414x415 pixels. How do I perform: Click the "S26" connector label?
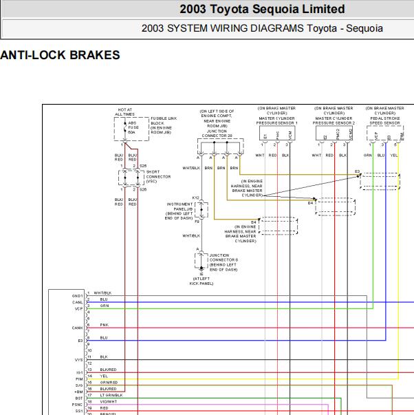[143, 189]
